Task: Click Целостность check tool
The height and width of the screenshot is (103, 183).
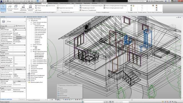Action: (x=51, y=5)
